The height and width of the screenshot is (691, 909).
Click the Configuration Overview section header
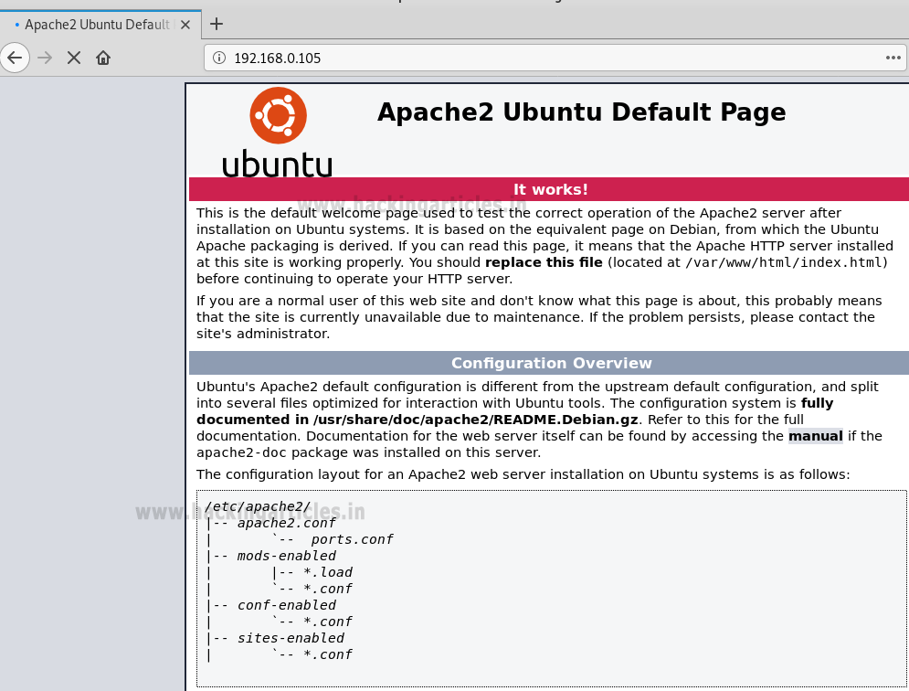click(551, 363)
